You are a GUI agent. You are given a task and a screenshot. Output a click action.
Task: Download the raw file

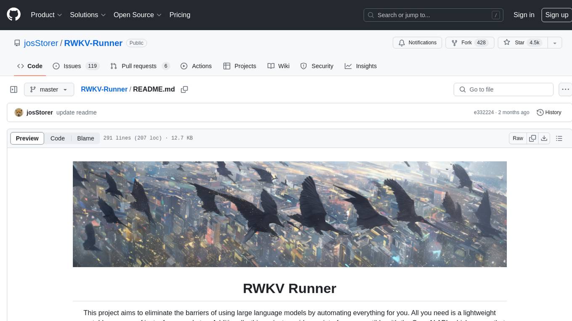[544, 138]
